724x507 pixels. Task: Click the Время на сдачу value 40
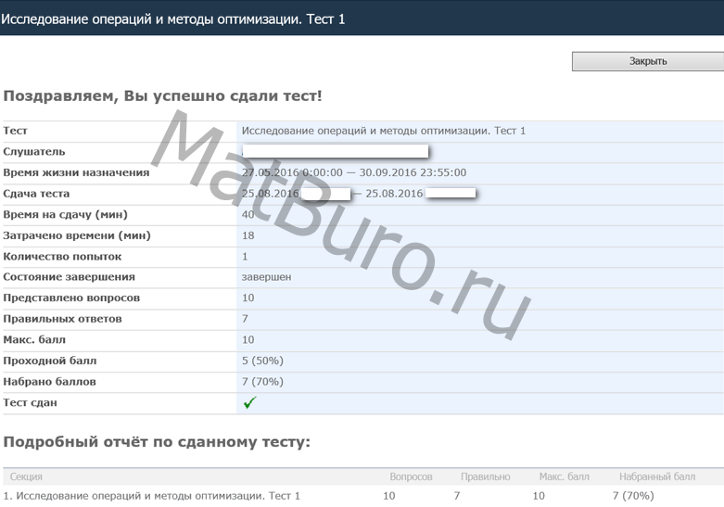pos(248,214)
